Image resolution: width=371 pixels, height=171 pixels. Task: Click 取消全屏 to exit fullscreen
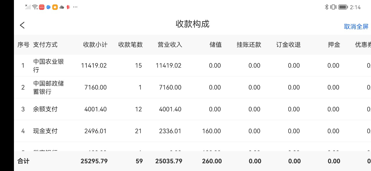coord(356,27)
